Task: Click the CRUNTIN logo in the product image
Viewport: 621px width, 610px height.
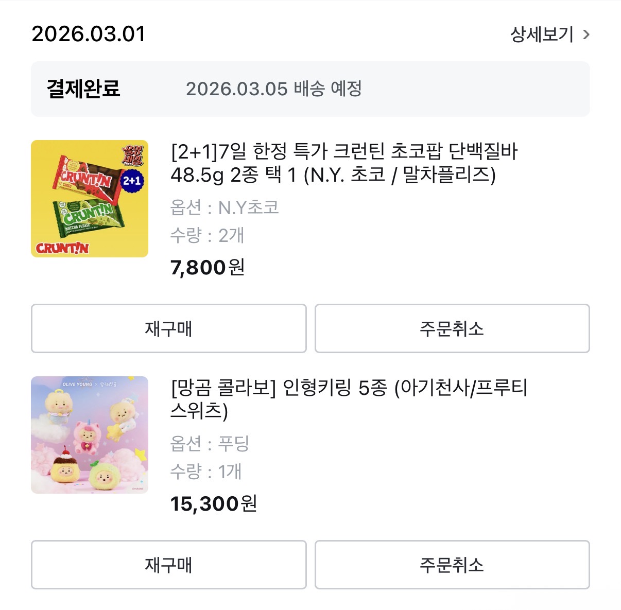Action: click(x=62, y=248)
